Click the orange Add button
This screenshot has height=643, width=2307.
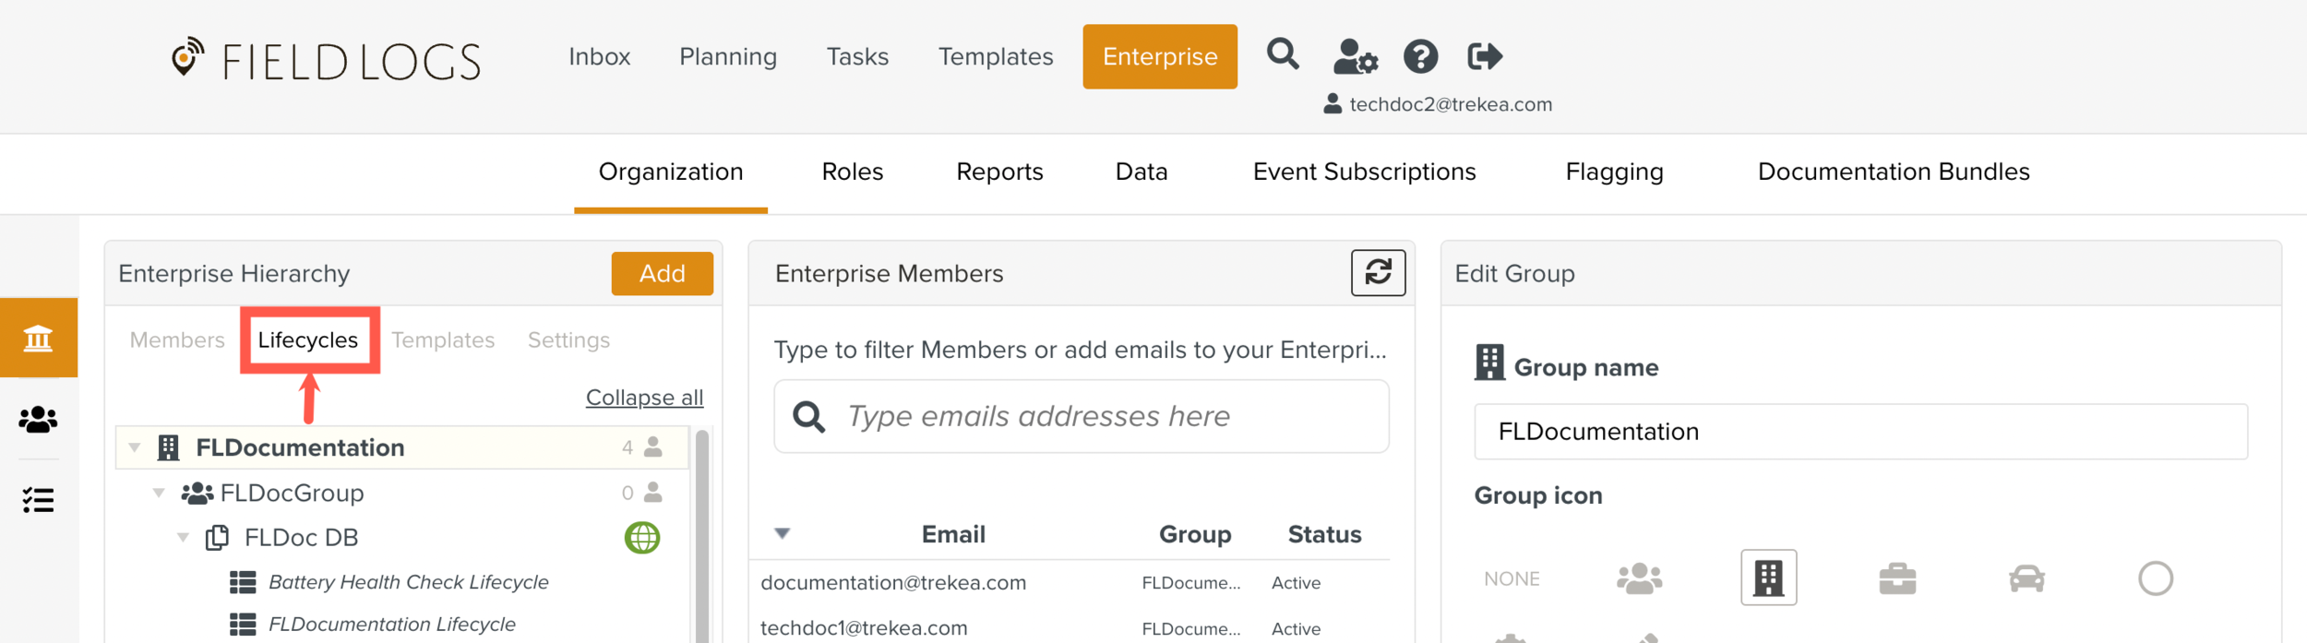[662, 273]
